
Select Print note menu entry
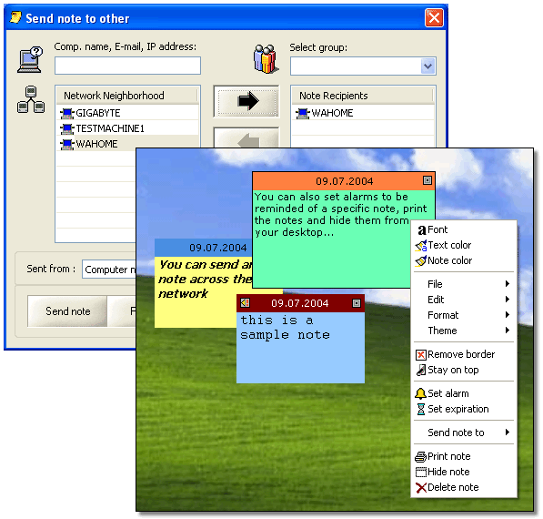(464, 456)
